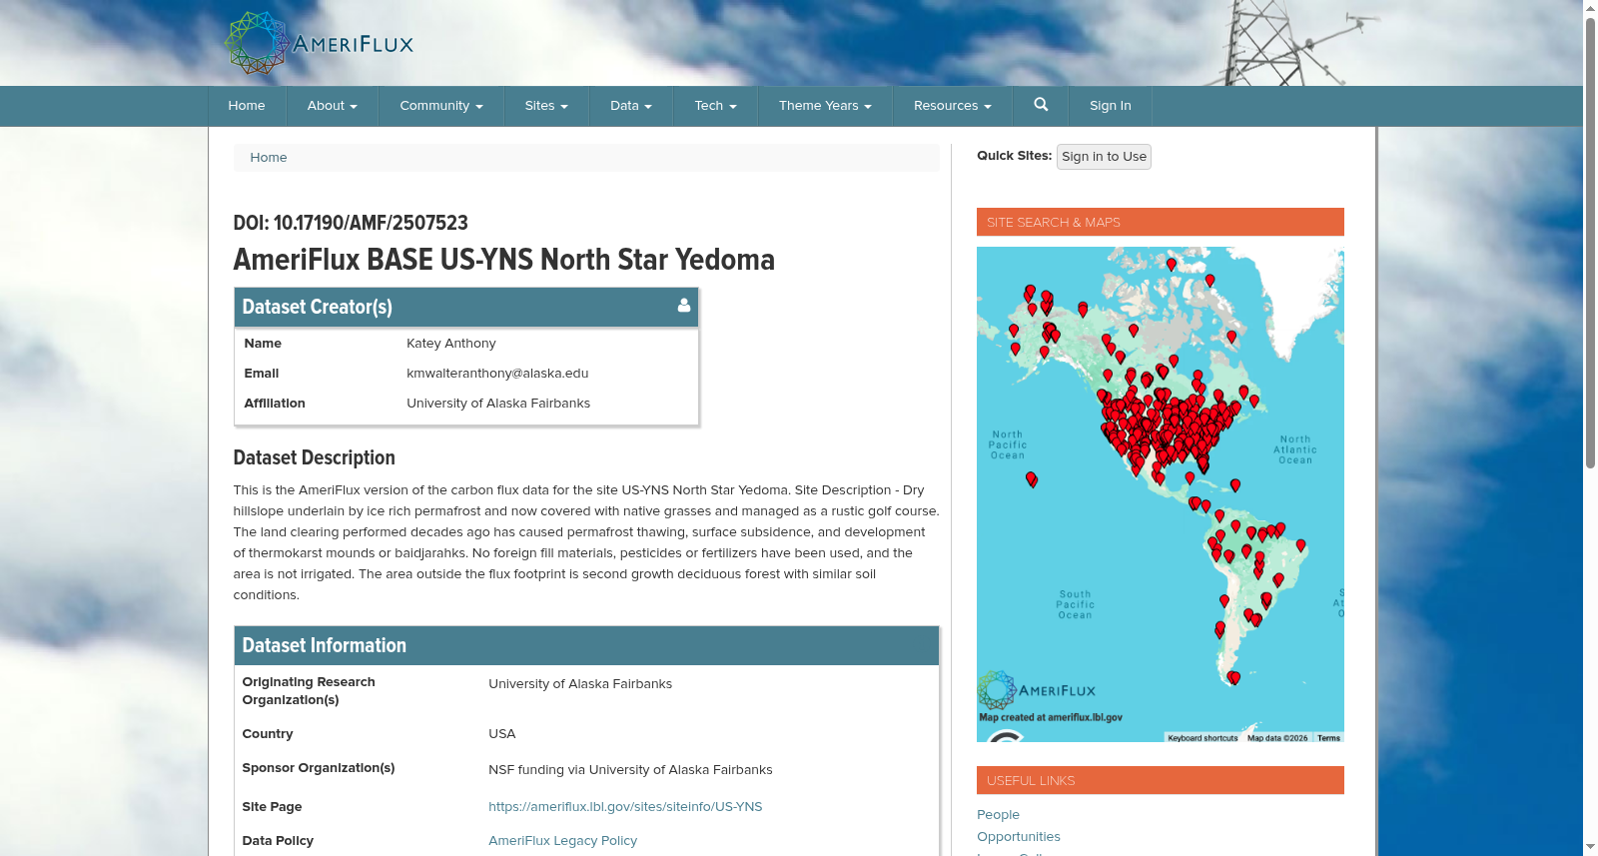1598x856 pixels.
Task: Open the Opportunities useful link
Action: tap(1019, 837)
